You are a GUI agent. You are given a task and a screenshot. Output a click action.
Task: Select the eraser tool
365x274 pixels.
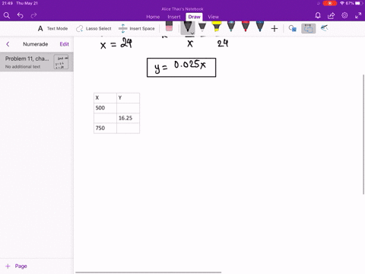[x=169, y=27]
